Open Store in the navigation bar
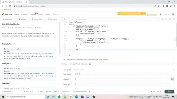177x99 pixels. point(56,14)
